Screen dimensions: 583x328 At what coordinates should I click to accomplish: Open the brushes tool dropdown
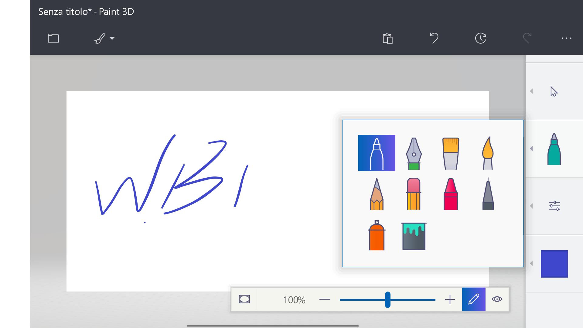[x=104, y=38]
